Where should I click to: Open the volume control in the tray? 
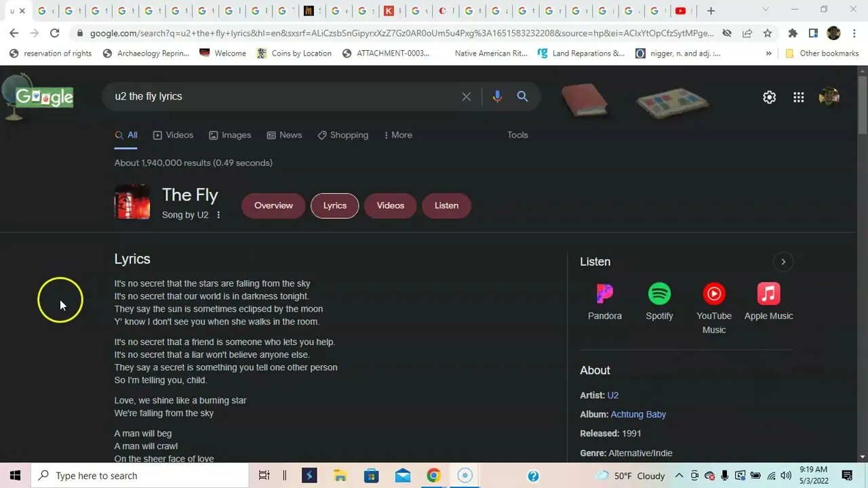click(786, 476)
